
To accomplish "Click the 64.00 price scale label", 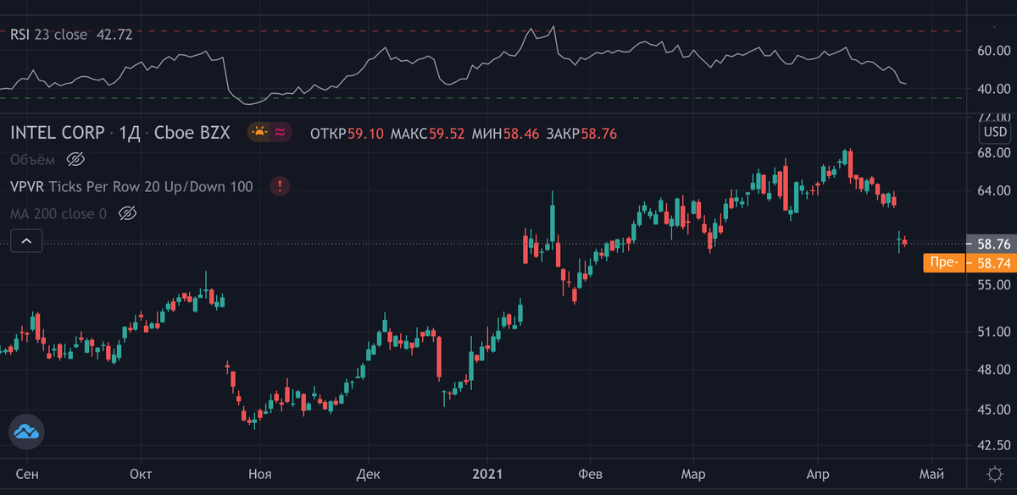I will (x=994, y=190).
